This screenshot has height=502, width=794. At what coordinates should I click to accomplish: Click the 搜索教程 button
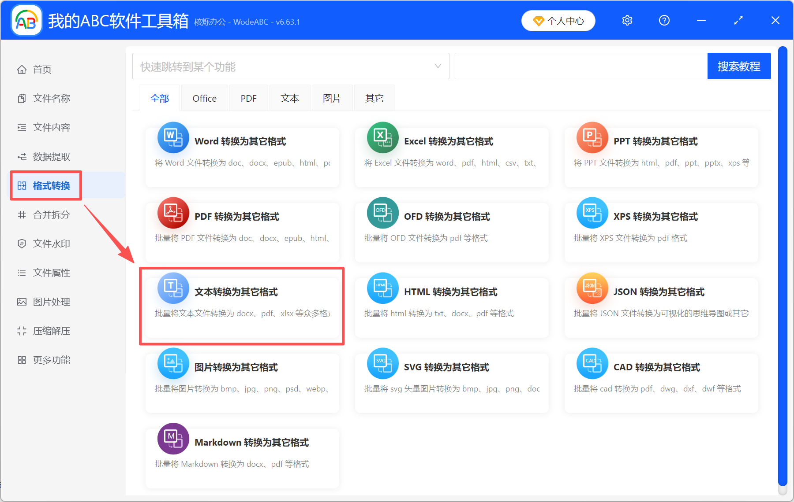point(739,66)
